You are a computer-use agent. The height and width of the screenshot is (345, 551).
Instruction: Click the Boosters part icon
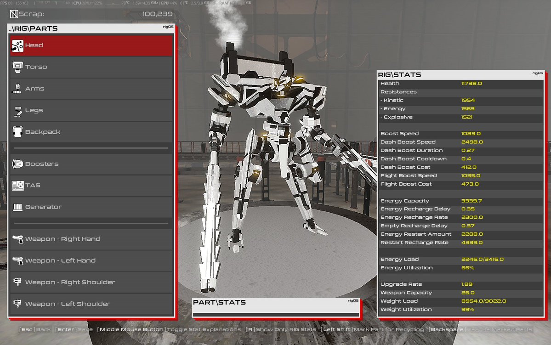point(17,164)
